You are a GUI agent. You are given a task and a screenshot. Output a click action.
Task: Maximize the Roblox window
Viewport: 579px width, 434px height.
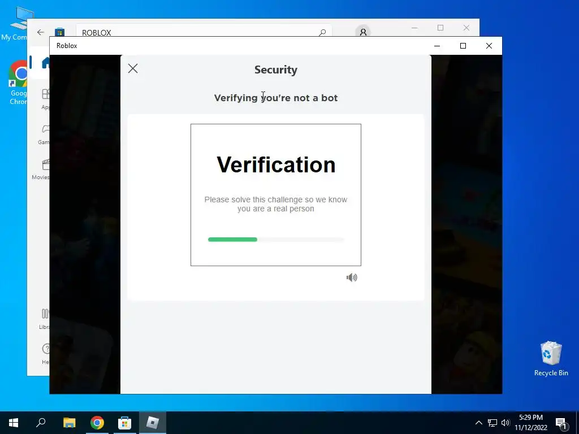[463, 46]
